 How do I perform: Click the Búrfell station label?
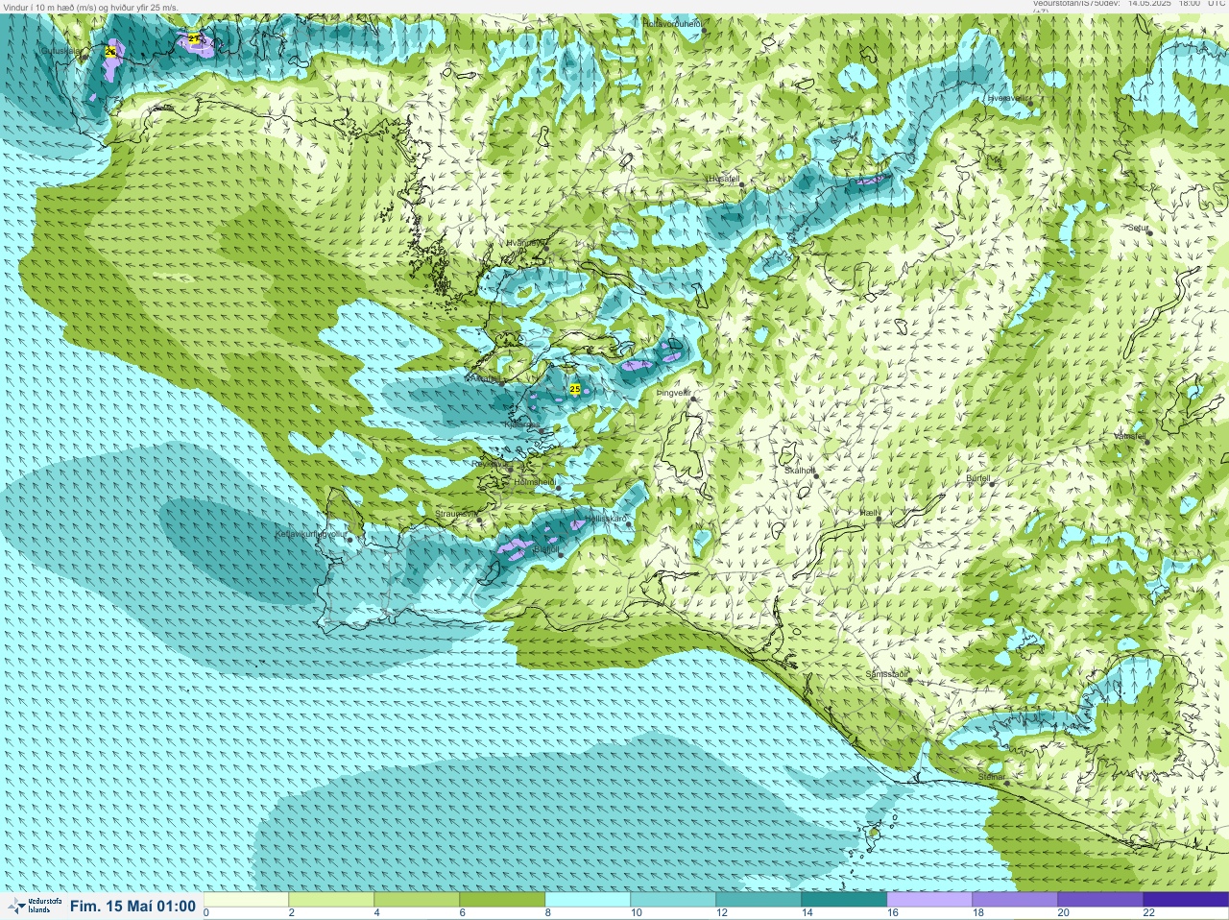(977, 478)
